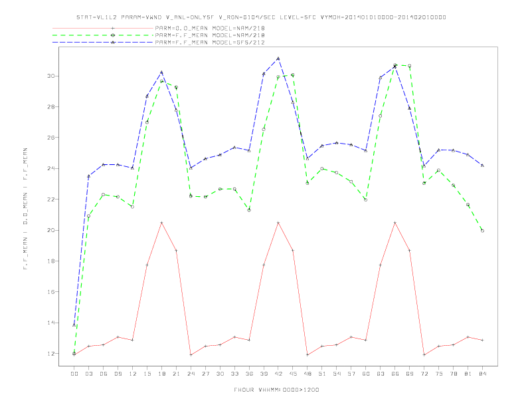This screenshot has height=407, width=526.
Task: Click x-axis forecast hour label 27
Action: [205, 374]
